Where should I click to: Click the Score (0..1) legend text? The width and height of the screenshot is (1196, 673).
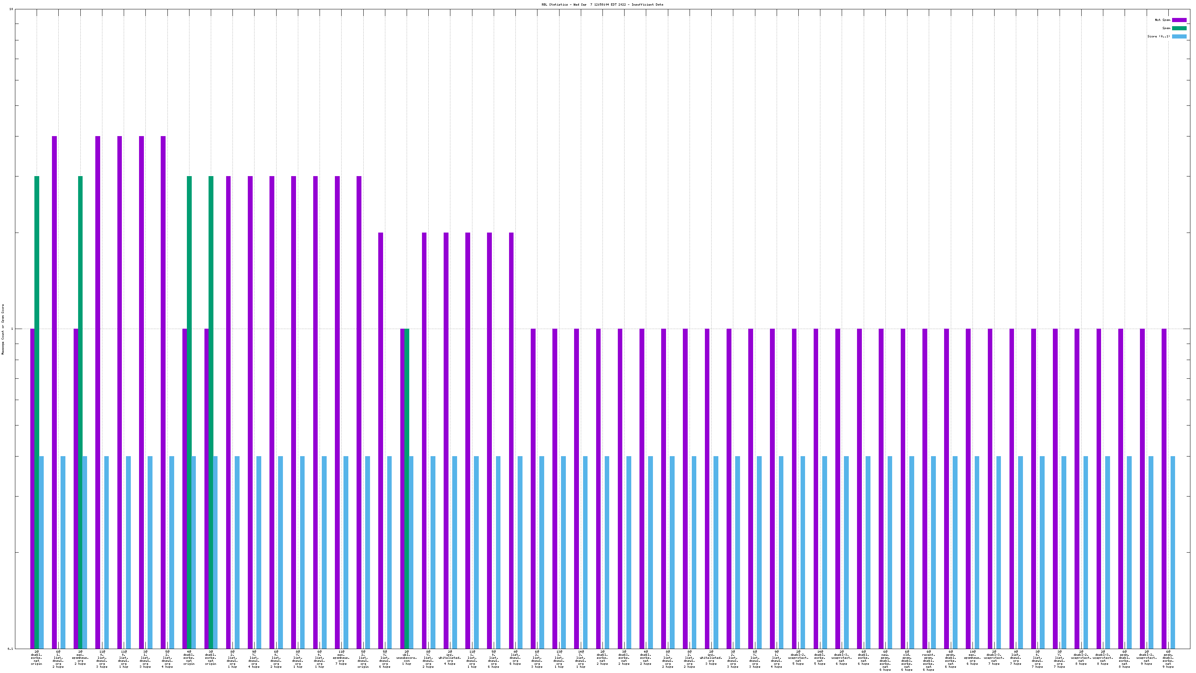tap(1158, 36)
